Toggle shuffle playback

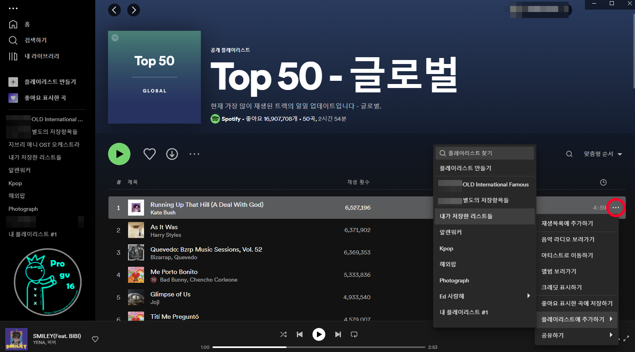point(284,334)
